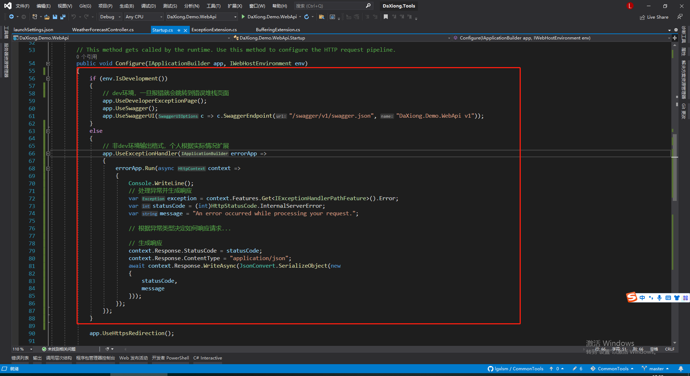Open the master branch selector

(x=655, y=368)
